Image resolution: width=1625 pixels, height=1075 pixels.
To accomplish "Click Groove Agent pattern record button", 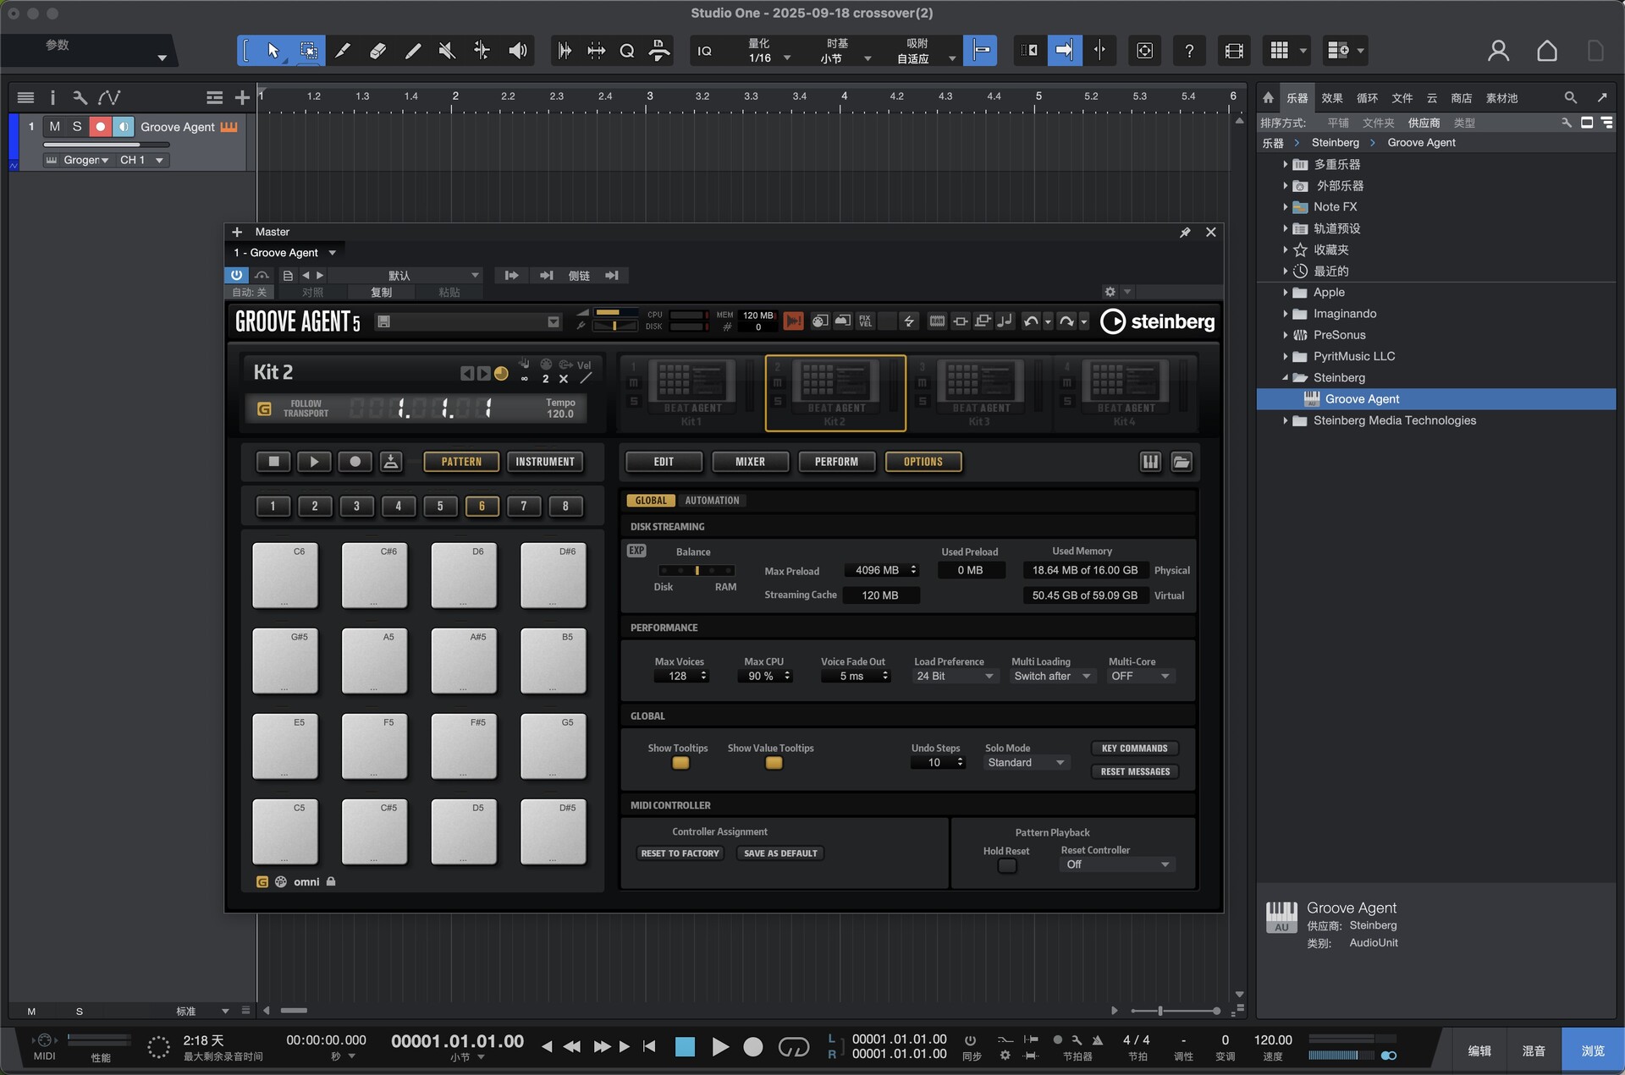I will point(355,462).
